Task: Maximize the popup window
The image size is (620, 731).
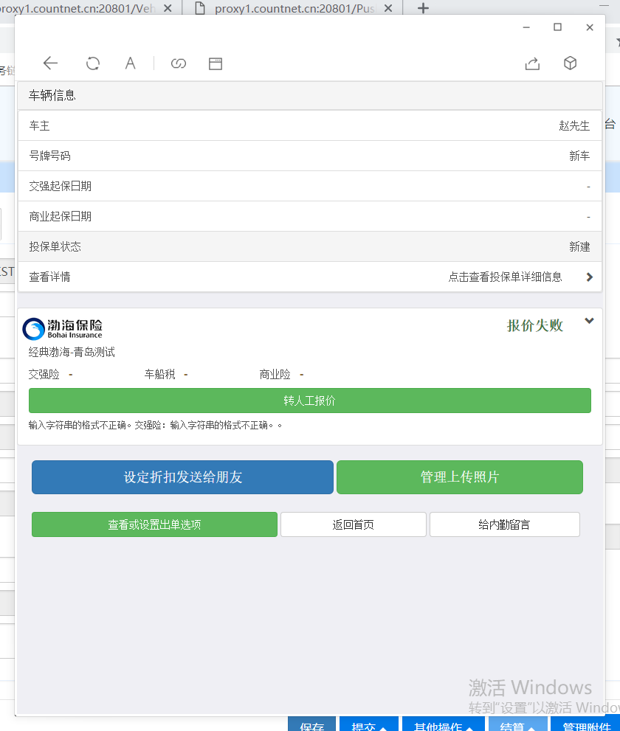Action: pyautogui.click(x=557, y=27)
